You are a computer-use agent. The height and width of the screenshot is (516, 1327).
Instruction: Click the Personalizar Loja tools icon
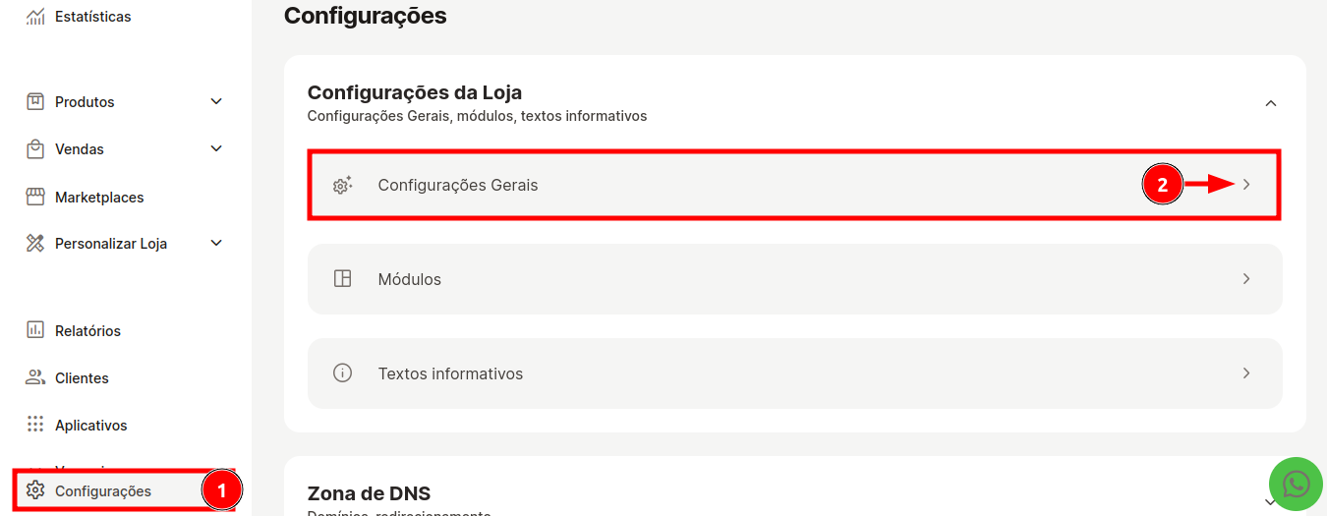coord(35,244)
